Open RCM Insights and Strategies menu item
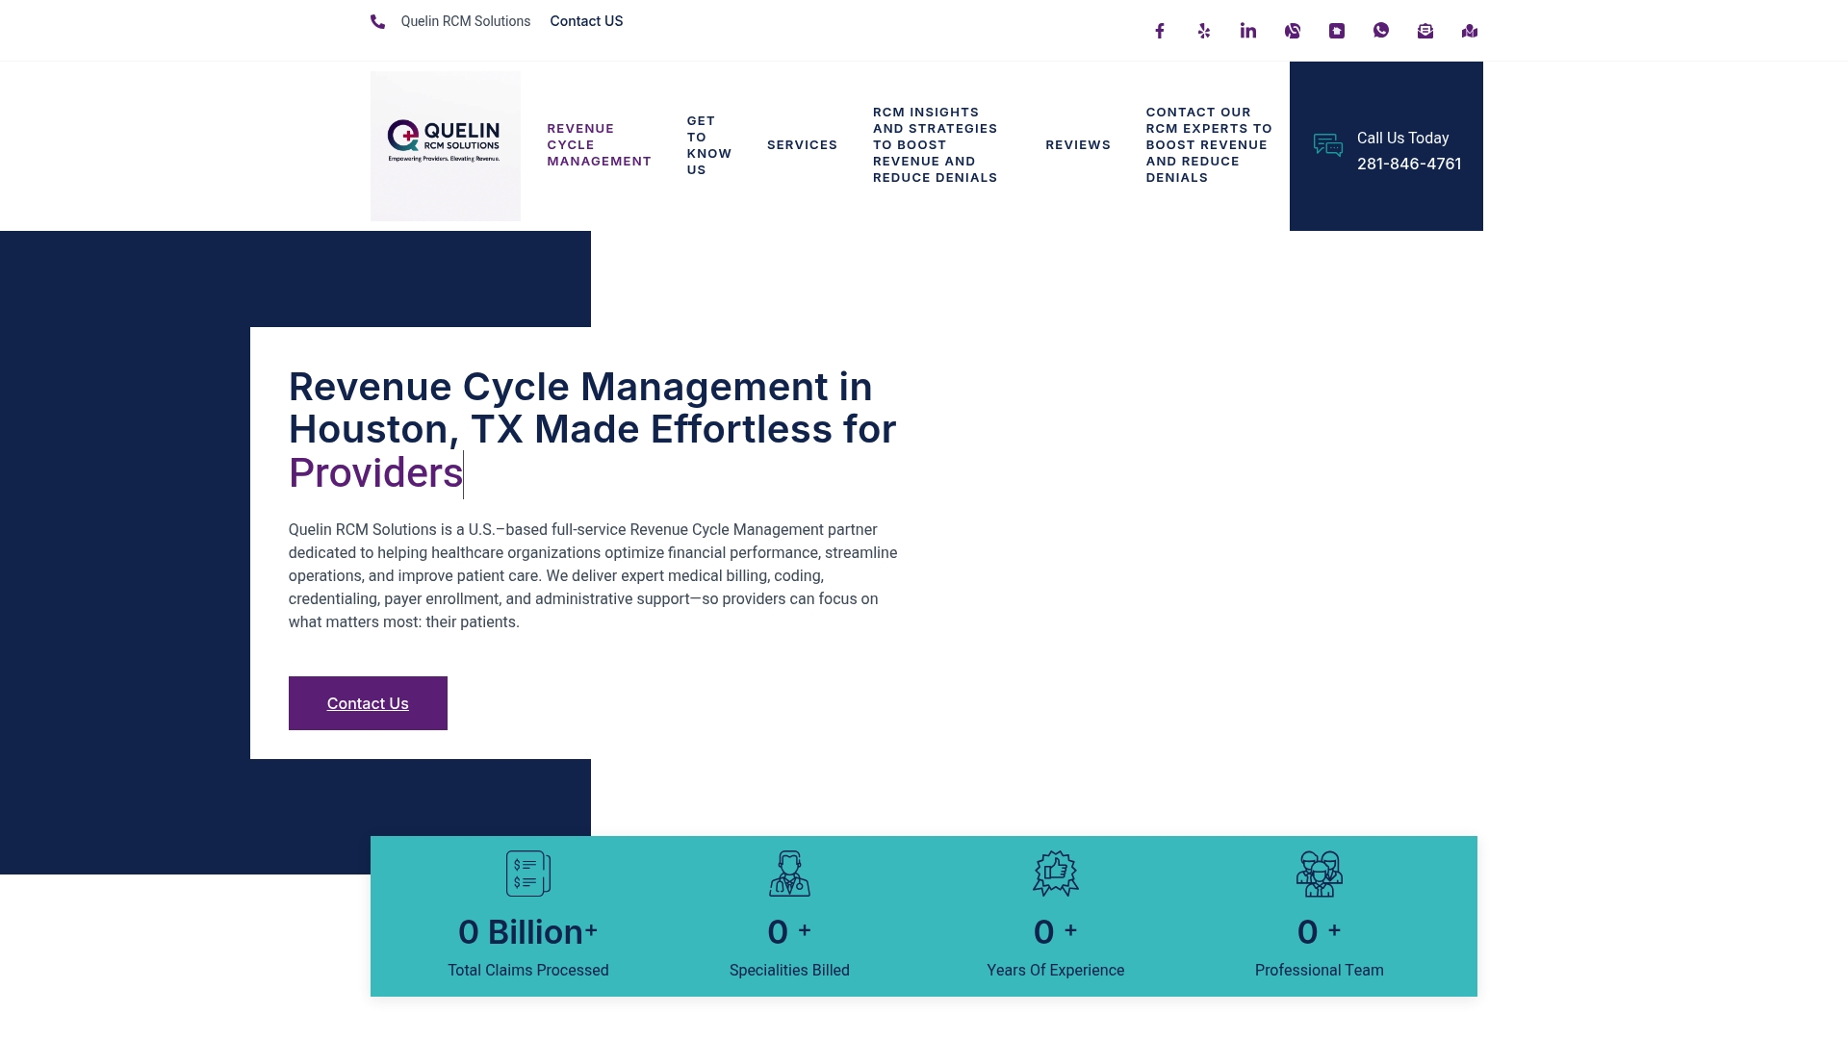This screenshot has width=1848, height=1039. click(936, 145)
